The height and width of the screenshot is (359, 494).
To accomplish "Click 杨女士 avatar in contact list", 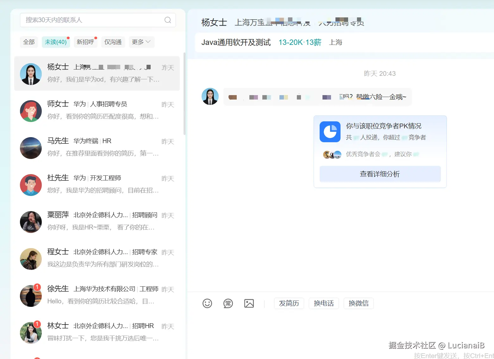I will [x=31, y=74].
